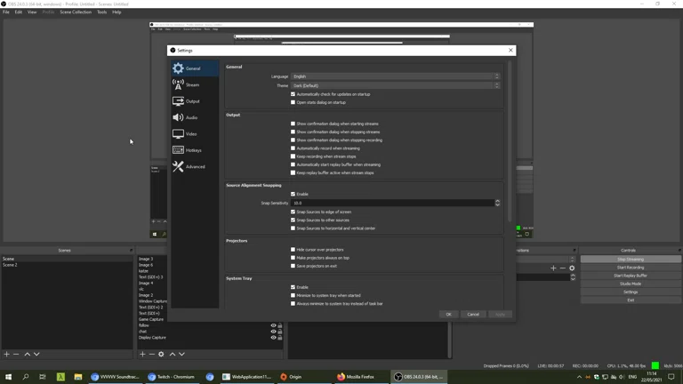Click the add scene plus icon
683x384 pixels.
7,355
